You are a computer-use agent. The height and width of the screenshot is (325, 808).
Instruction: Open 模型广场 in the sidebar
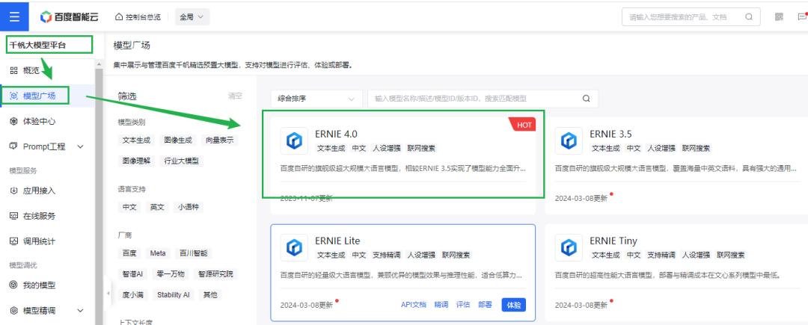click(39, 96)
